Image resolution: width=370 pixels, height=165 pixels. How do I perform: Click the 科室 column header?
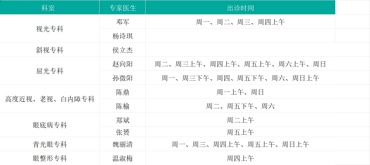click(50, 7)
